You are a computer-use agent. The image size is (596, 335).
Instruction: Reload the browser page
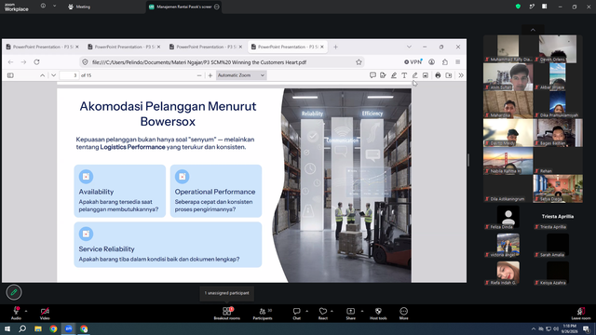click(36, 62)
